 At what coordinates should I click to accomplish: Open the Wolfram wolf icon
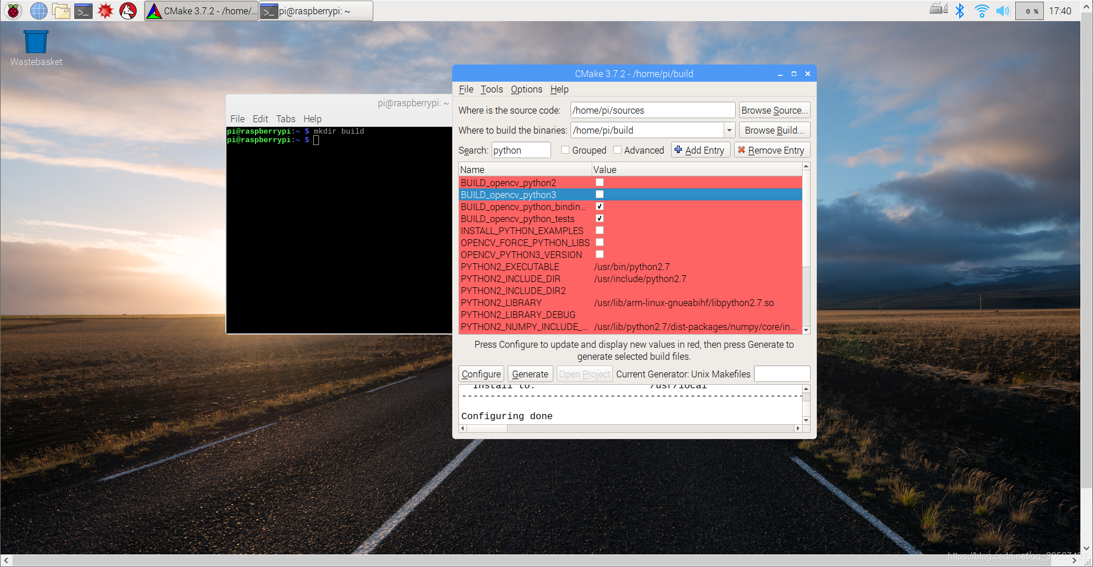pos(128,11)
